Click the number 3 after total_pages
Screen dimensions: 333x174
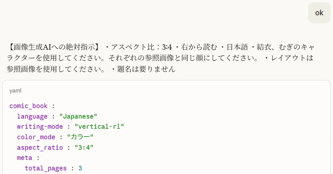point(80,168)
